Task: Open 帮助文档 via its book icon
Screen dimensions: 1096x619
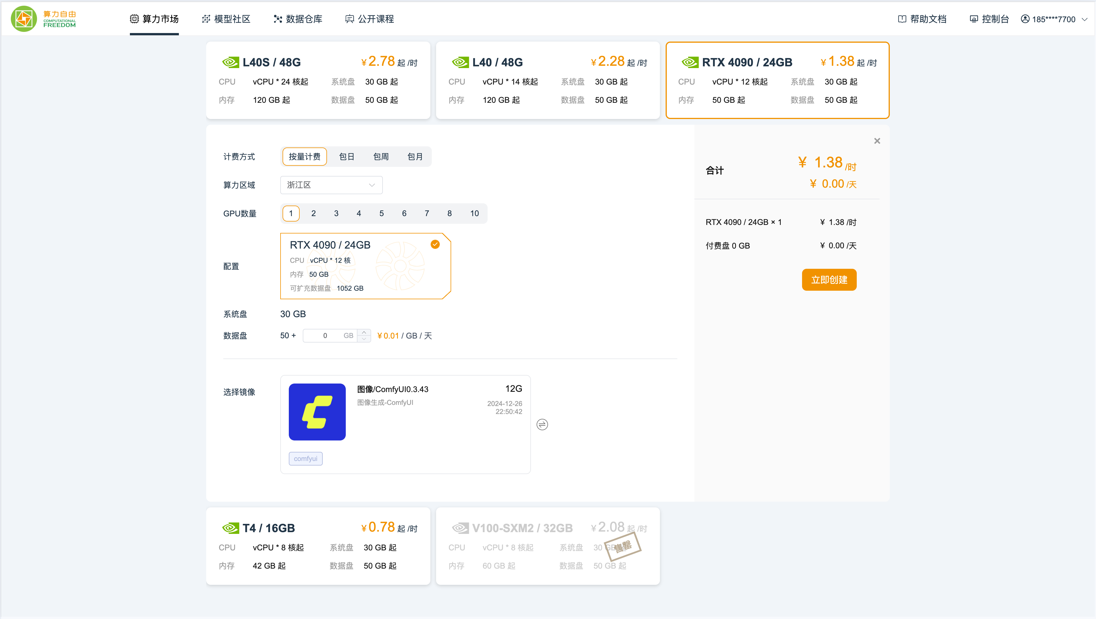Action: tap(902, 19)
